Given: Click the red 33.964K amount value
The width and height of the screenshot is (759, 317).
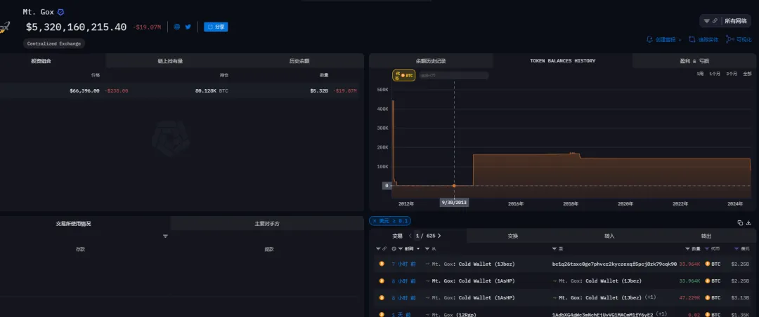Looking at the screenshot, I should coord(690,264).
